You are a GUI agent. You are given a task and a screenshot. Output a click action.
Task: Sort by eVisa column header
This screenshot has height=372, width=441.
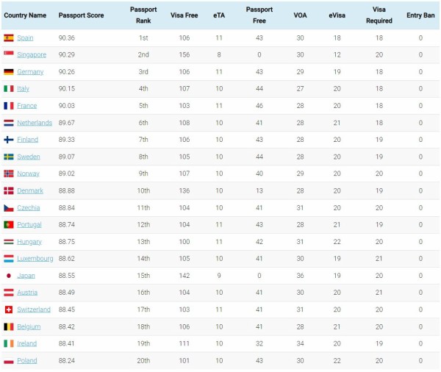[337, 15]
